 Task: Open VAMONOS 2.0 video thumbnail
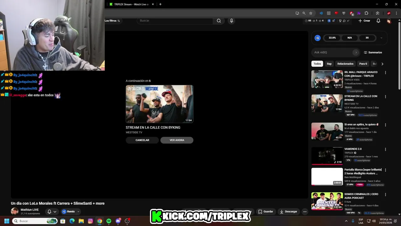327,156
